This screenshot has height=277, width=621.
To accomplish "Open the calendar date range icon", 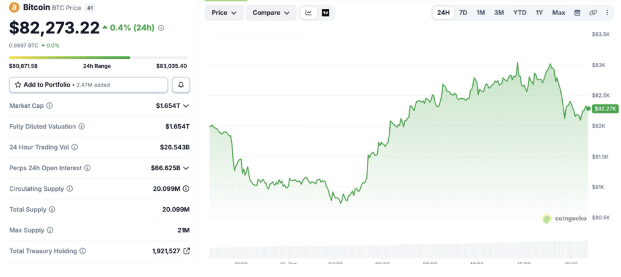I will coord(577,13).
